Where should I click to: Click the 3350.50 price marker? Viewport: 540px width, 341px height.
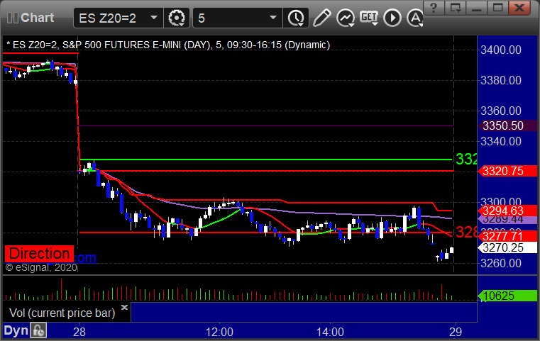point(507,125)
